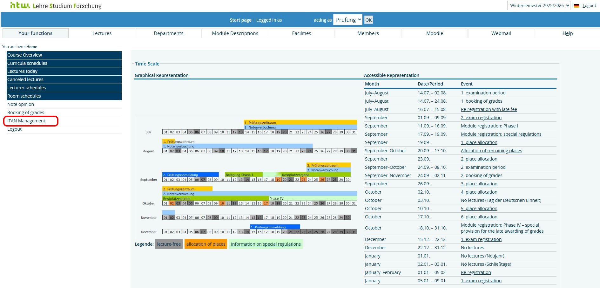
Task: Click the Start page link
Action: 240,20
